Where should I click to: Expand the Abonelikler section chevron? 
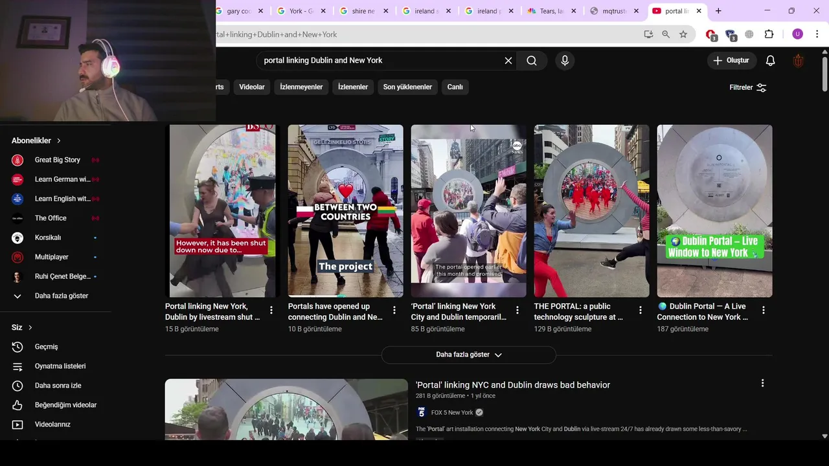pos(58,140)
